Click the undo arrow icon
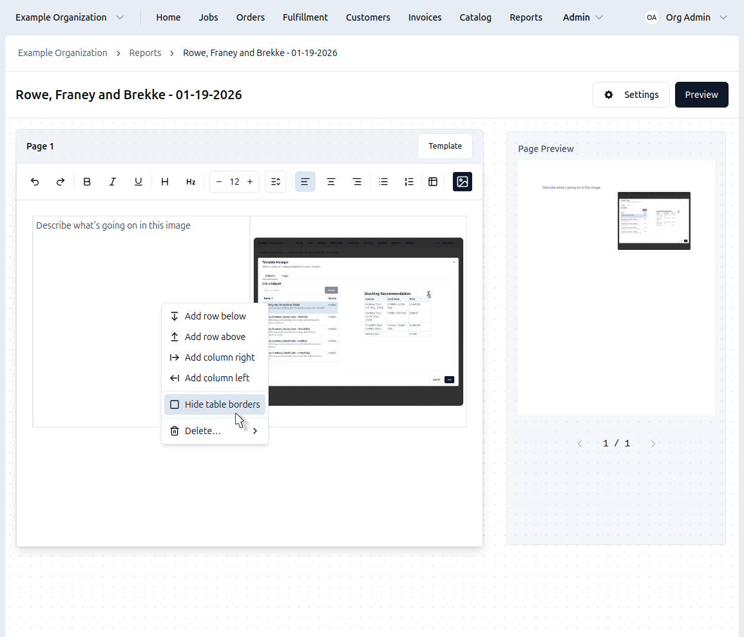The width and height of the screenshot is (744, 637). [35, 182]
